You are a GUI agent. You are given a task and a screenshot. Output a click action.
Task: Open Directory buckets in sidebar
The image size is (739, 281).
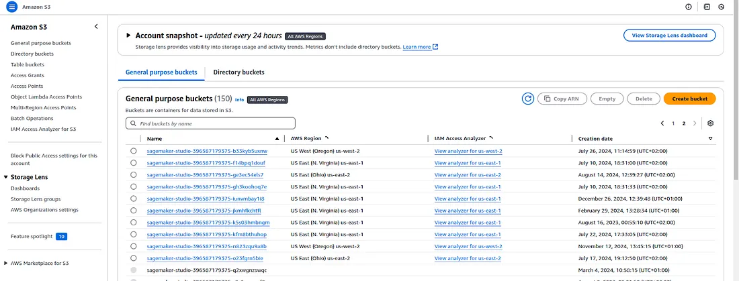[x=32, y=54]
